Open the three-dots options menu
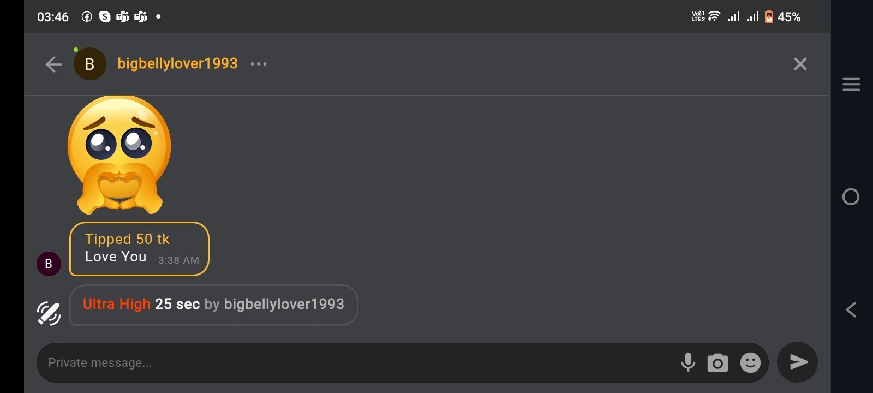Image resolution: width=873 pixels, height=393 pixels. [259, 64]
